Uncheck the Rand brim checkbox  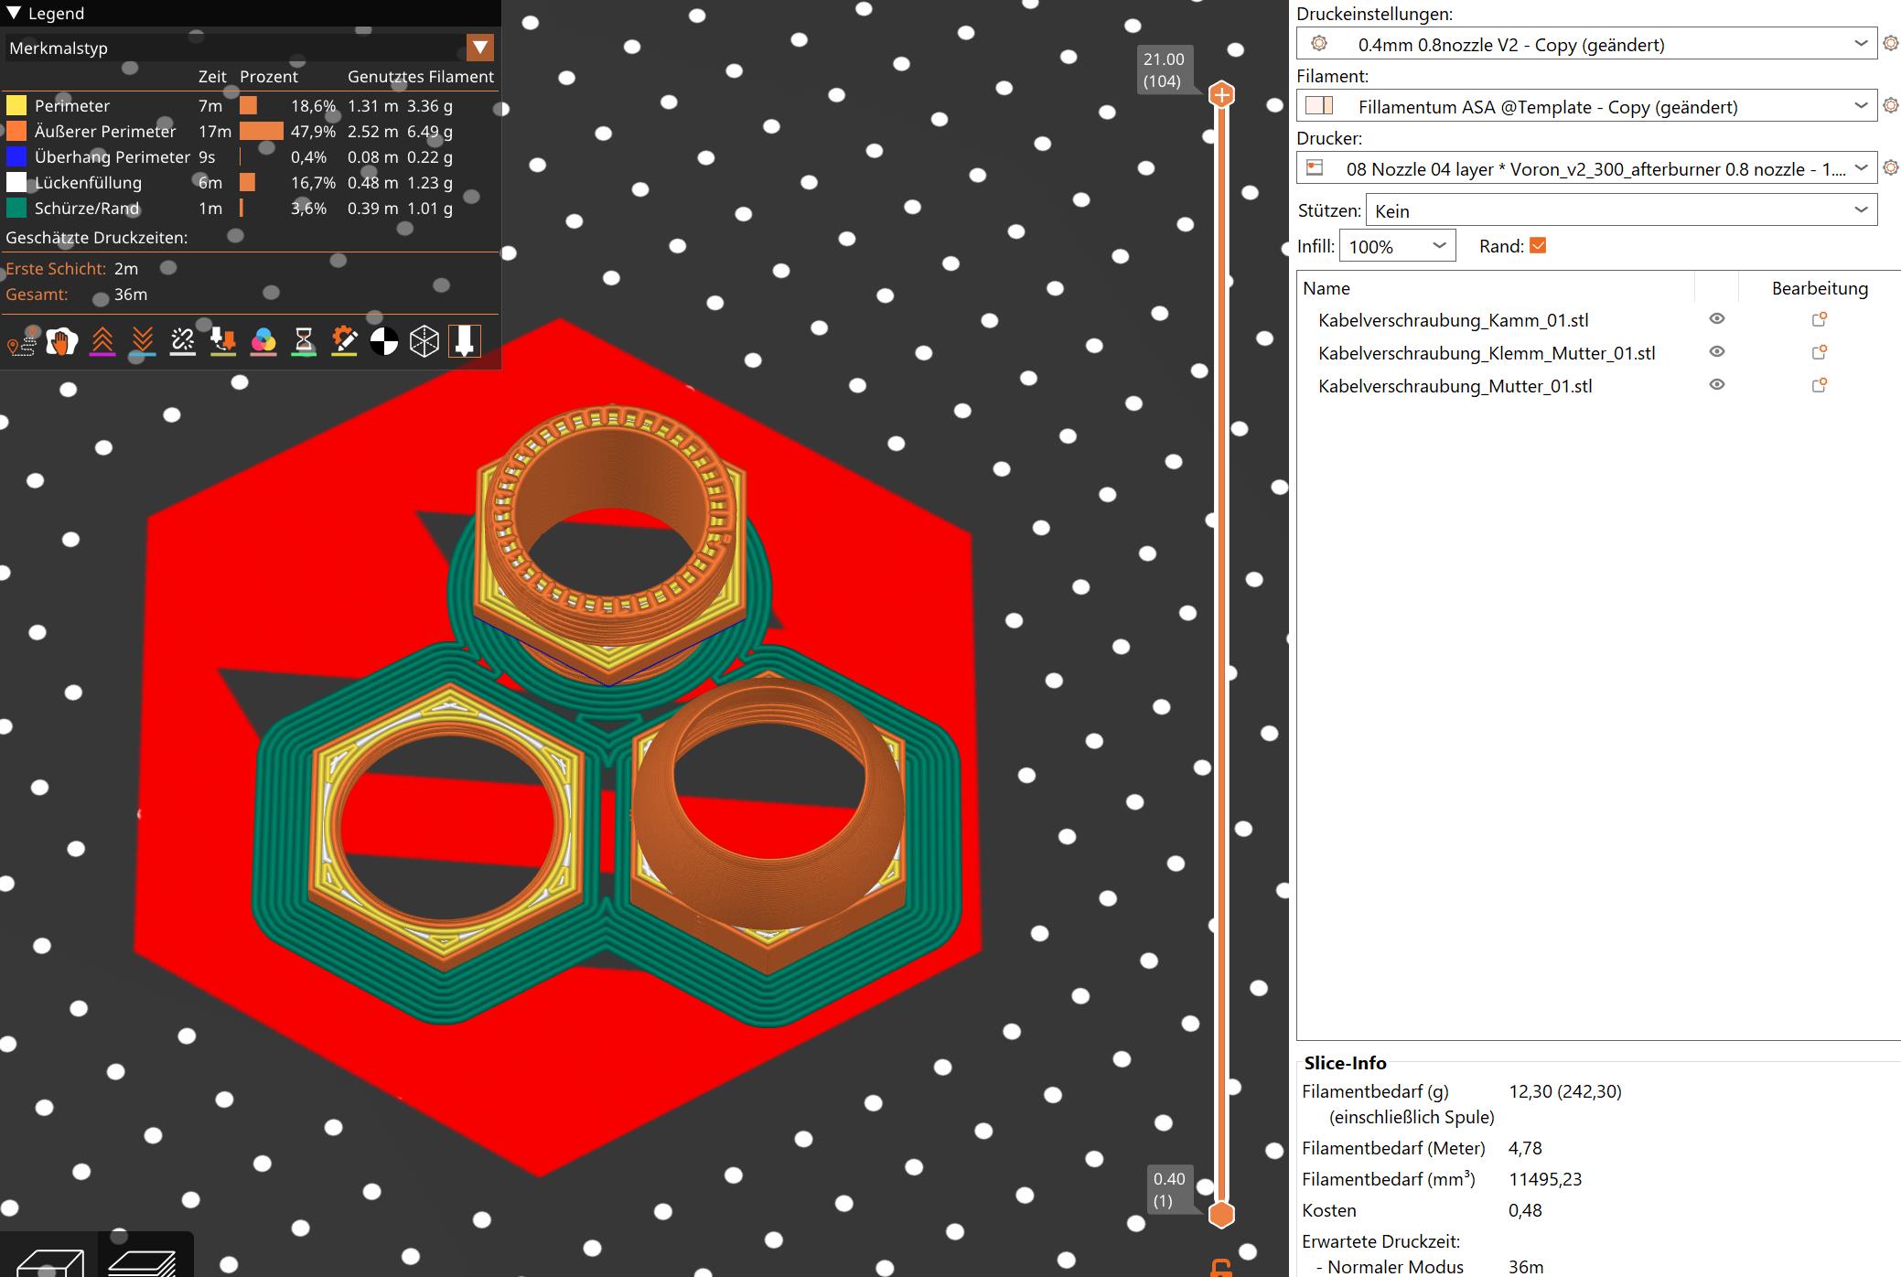click(1538, 245)
